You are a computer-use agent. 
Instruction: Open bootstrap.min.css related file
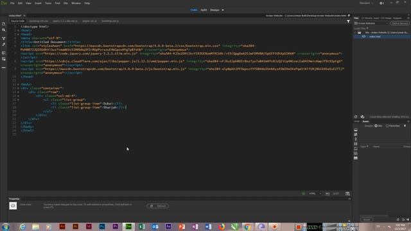tap(39, 21)
